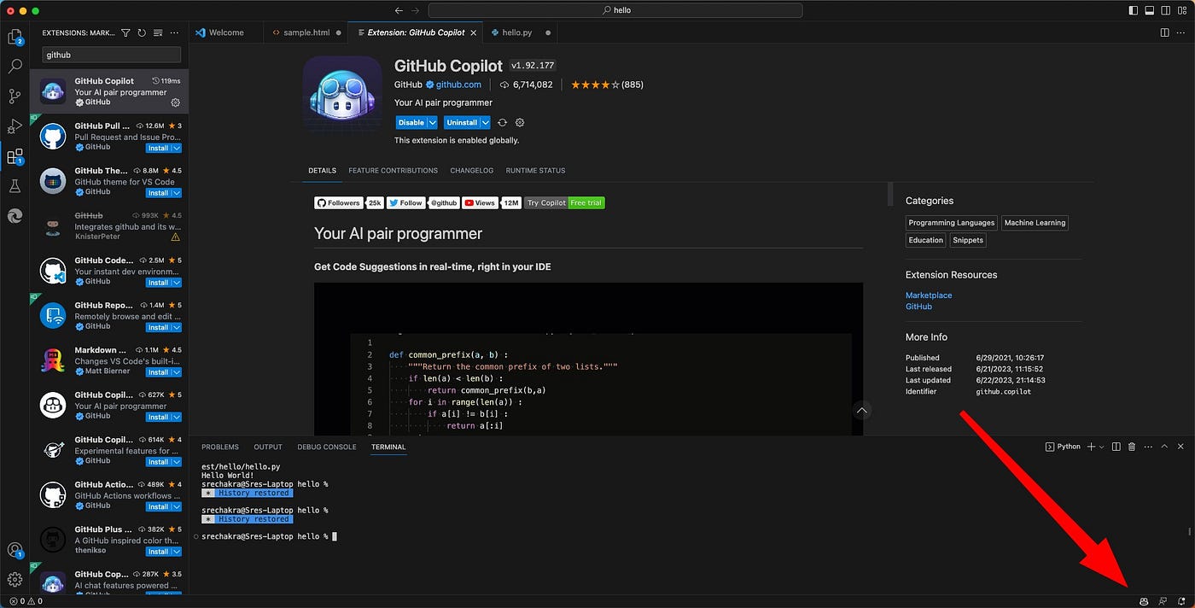The width and height of the screenshot is (1195, 608).
Task: Switch to the sample.html tab
Action: (x=306, y=32)
